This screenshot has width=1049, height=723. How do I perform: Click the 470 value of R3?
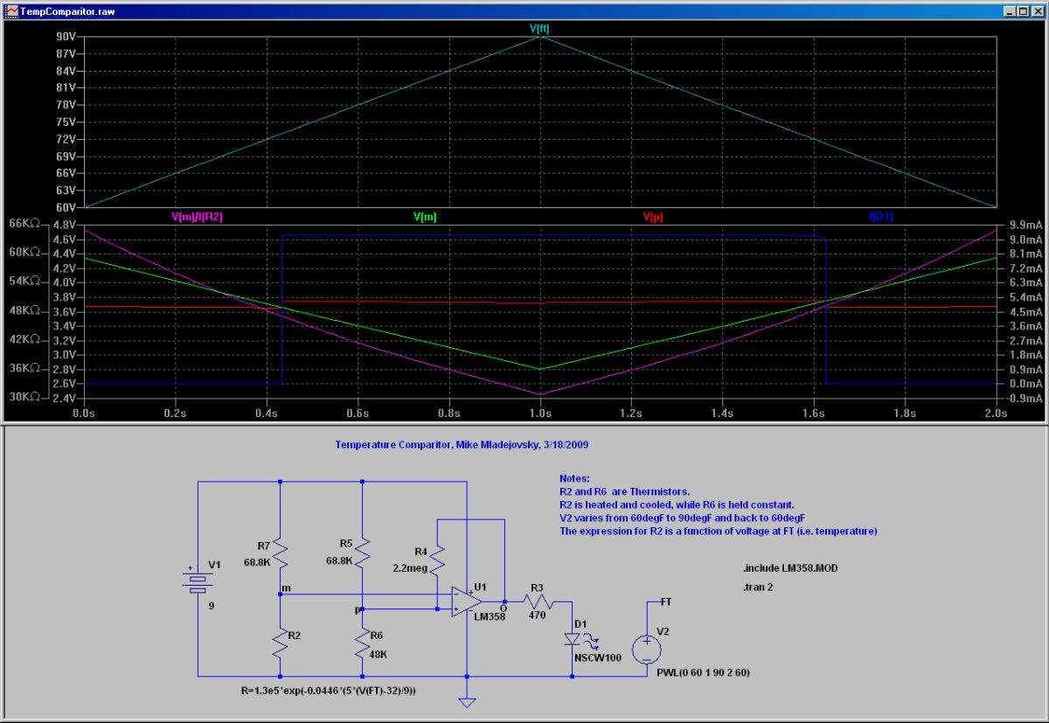(538, 615)
